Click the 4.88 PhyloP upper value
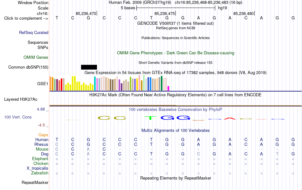Viewport: 302px width, 190px height. [41, 109]
